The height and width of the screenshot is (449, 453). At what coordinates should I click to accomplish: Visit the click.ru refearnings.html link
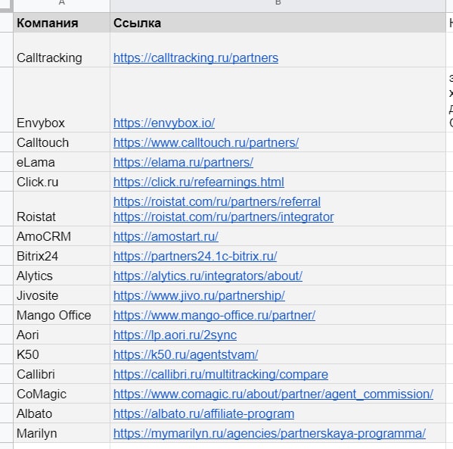click(198, 182)
